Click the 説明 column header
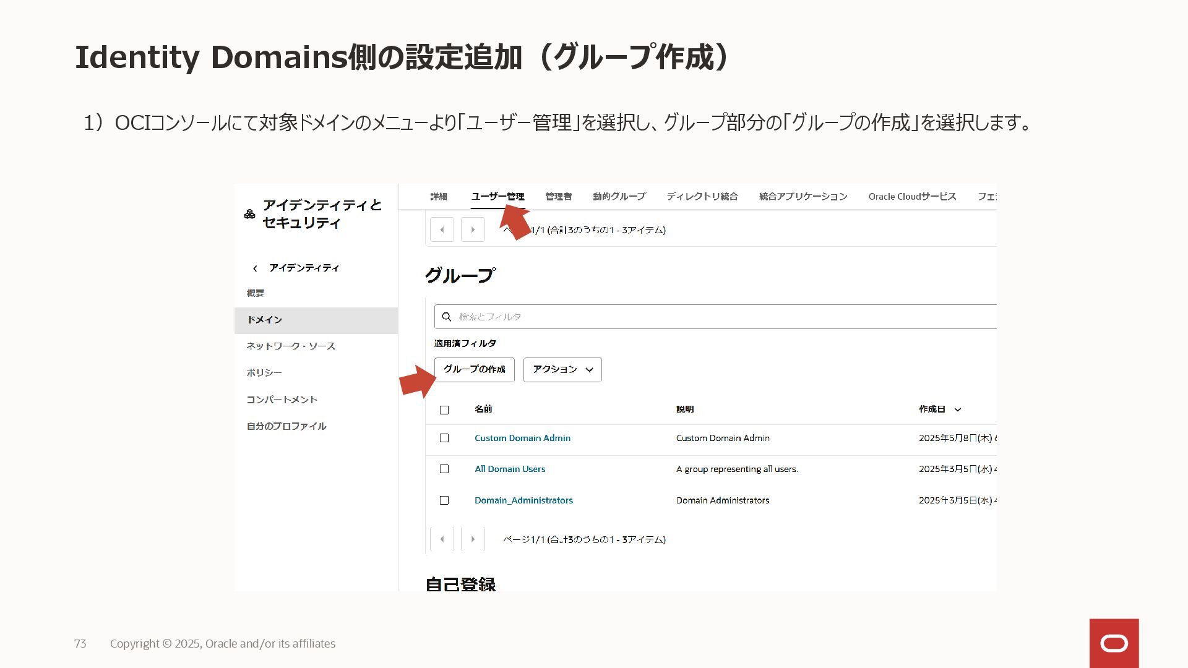1188x668 pixels. point(685,409)
